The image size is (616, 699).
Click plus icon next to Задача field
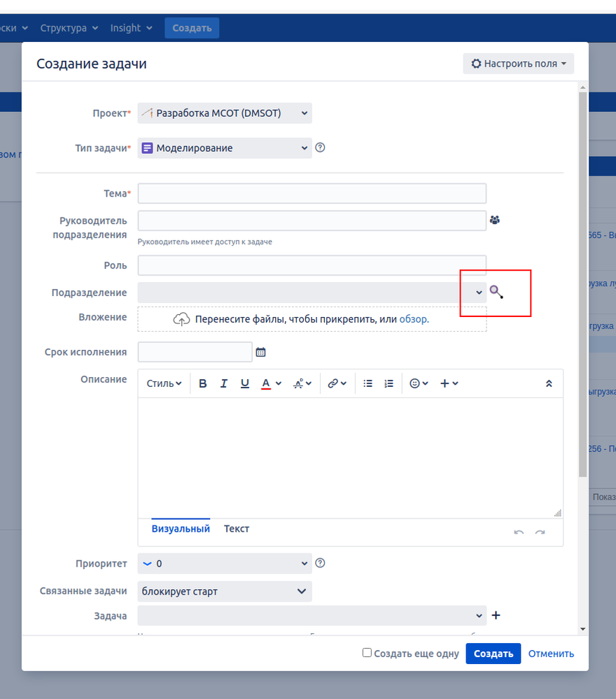click(496, 615)
